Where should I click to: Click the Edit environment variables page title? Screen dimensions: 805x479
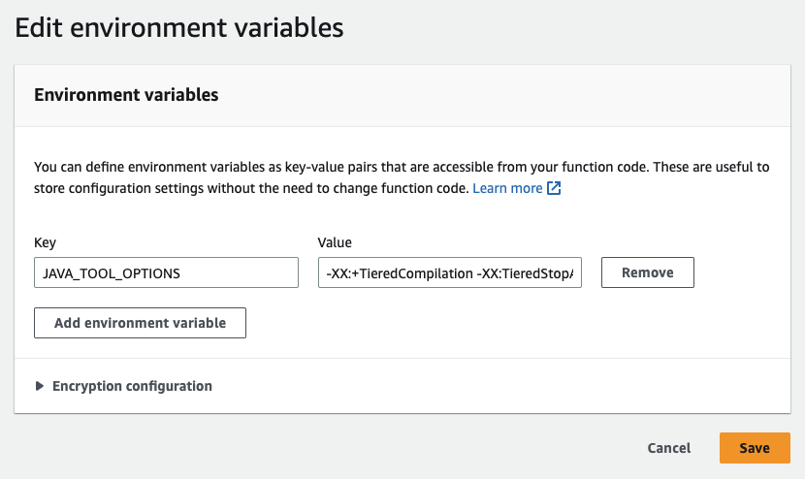pos(179,28)
